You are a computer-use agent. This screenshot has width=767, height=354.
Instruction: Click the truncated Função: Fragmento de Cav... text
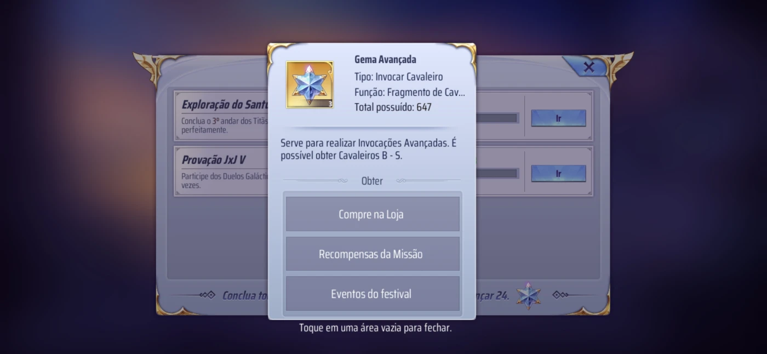coord(409,92)
